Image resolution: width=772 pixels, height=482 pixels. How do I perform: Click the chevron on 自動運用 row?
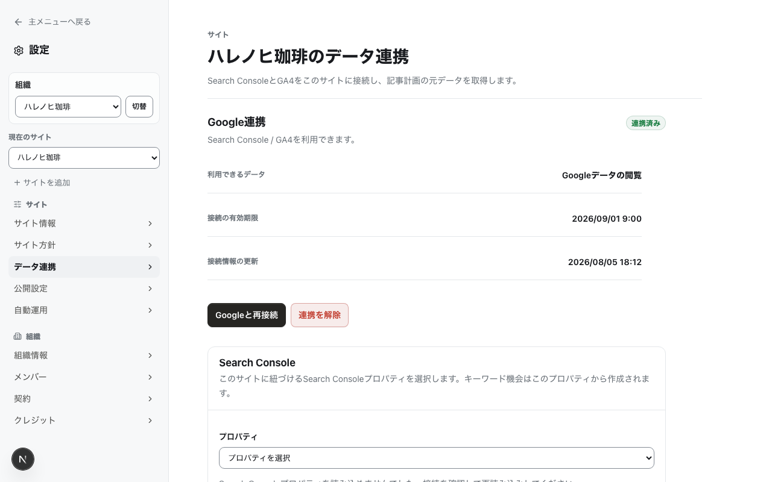150,310
